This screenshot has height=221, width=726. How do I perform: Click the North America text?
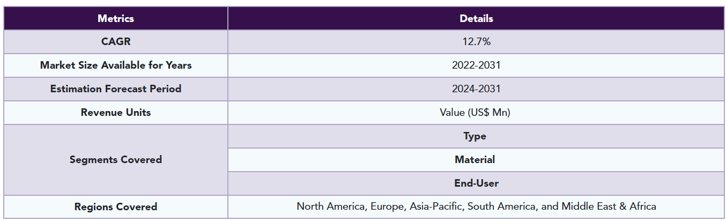(x=330, y=207)
